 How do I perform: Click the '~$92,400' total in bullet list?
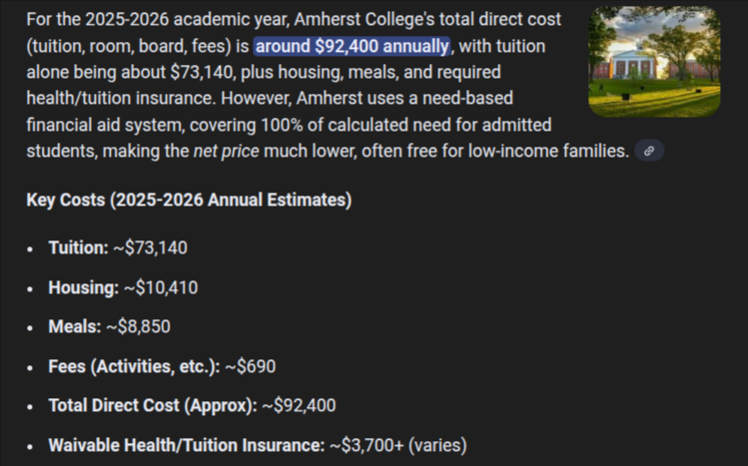(x=299, y=405)
